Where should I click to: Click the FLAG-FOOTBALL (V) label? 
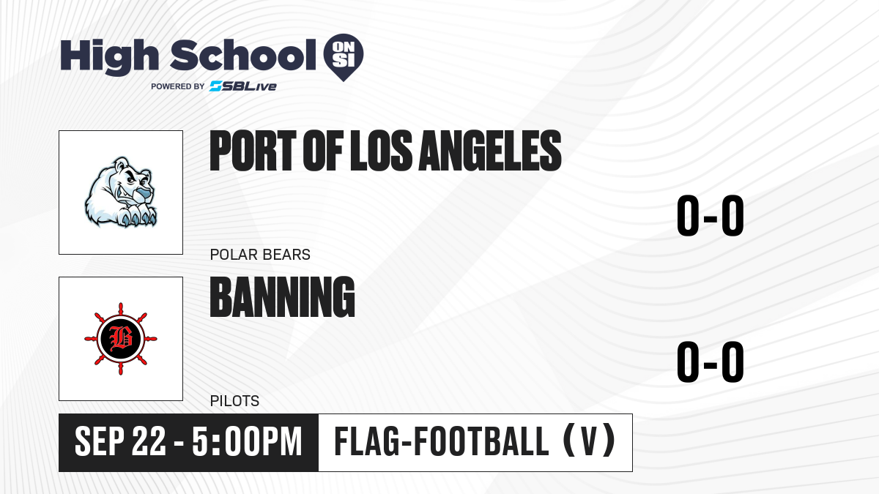tap(475, 443)
